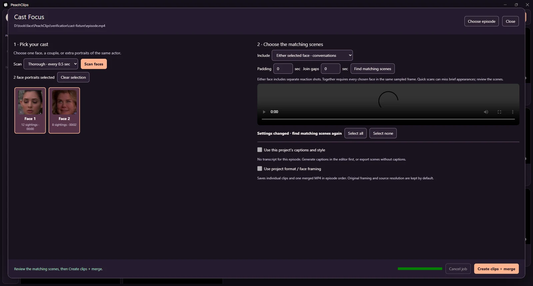Click Clear selection button
The image size is (533, 286).
pyautogui.click(x=73, y=77)
